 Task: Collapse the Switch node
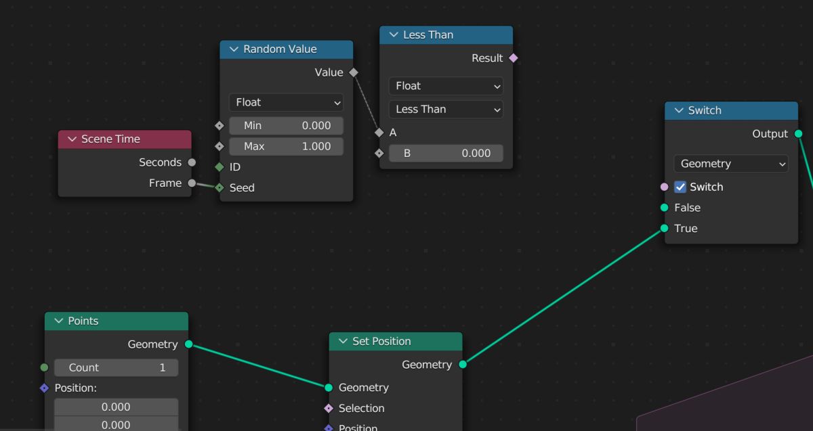(x=679, y=111)
